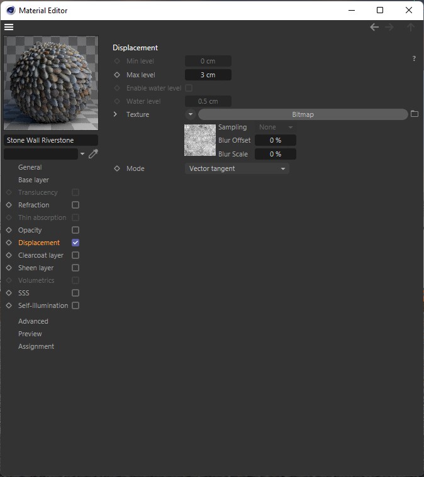Expand the Texture row chevron
The height and width of the screenshot is (477, 424).
click(115, 114)
